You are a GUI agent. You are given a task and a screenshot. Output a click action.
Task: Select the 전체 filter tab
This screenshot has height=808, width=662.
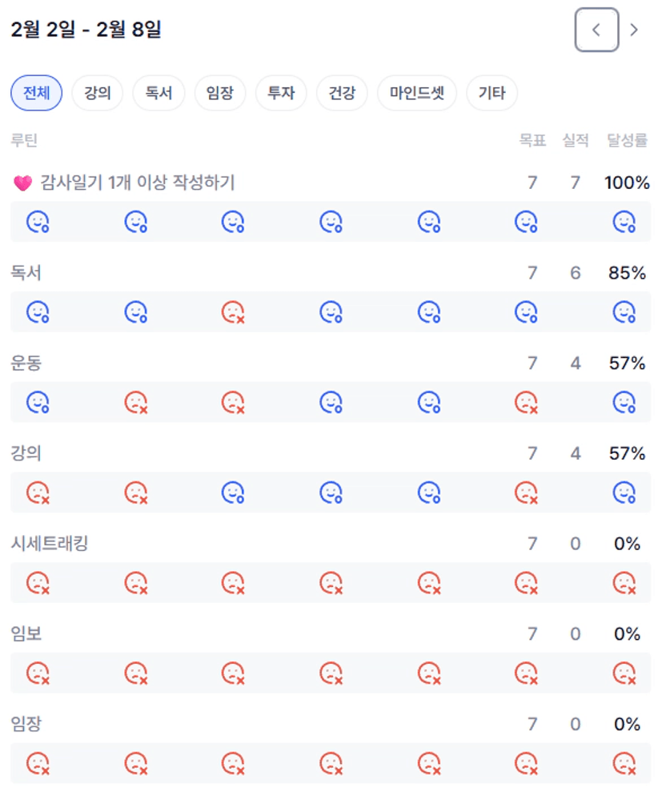(36, 93)
